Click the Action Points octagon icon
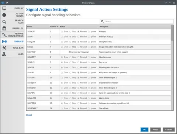 4,15
